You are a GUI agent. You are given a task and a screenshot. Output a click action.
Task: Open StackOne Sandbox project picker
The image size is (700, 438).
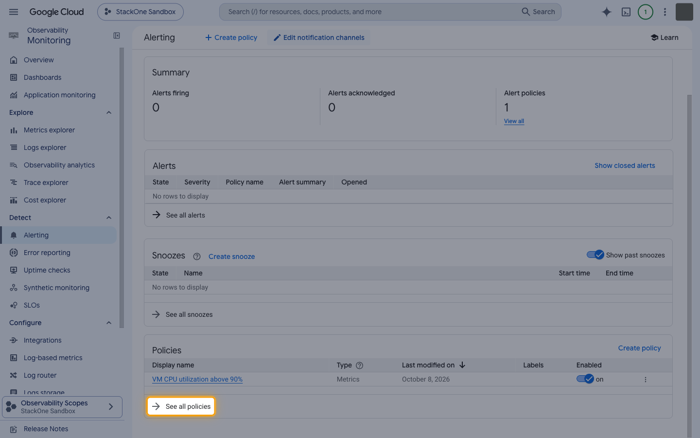(x=140, y=12)
